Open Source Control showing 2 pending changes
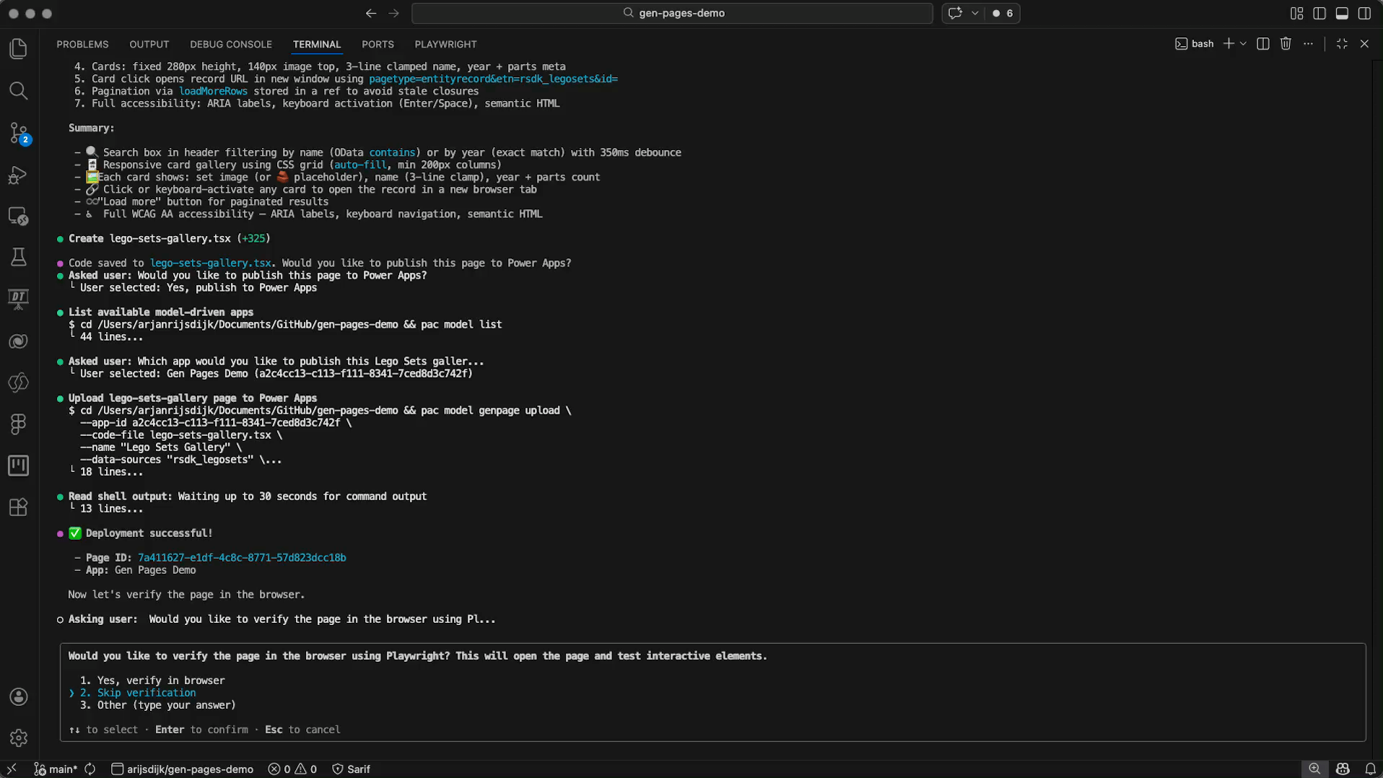Viewport: 1383px width, 778px height. 19,133
